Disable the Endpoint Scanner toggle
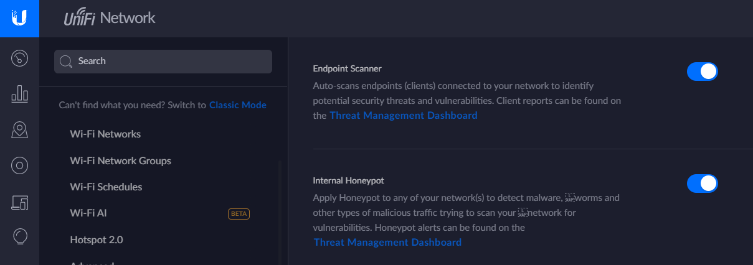Viewport: 753px width, 265px height. tap(703, 72)
